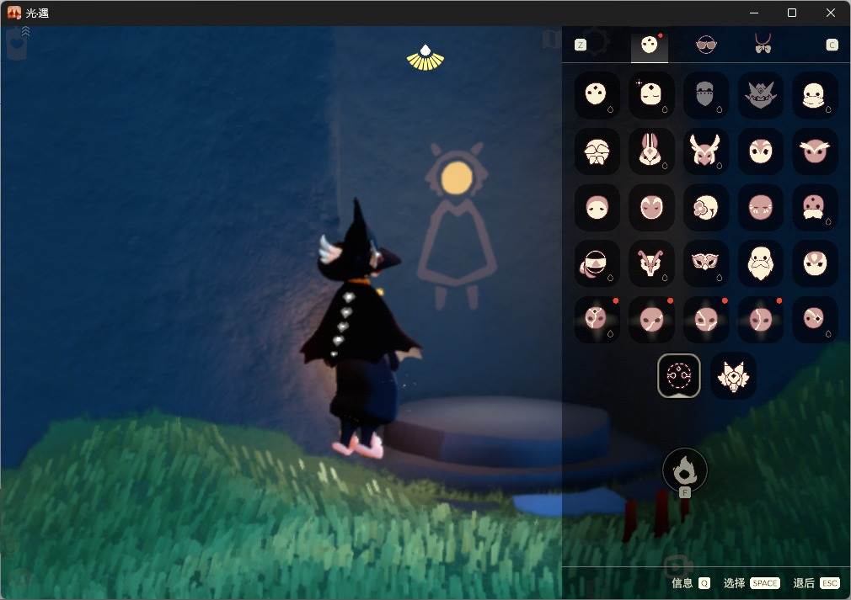
Task: Click the Z previous-category key hint
Action: point(581,45)
